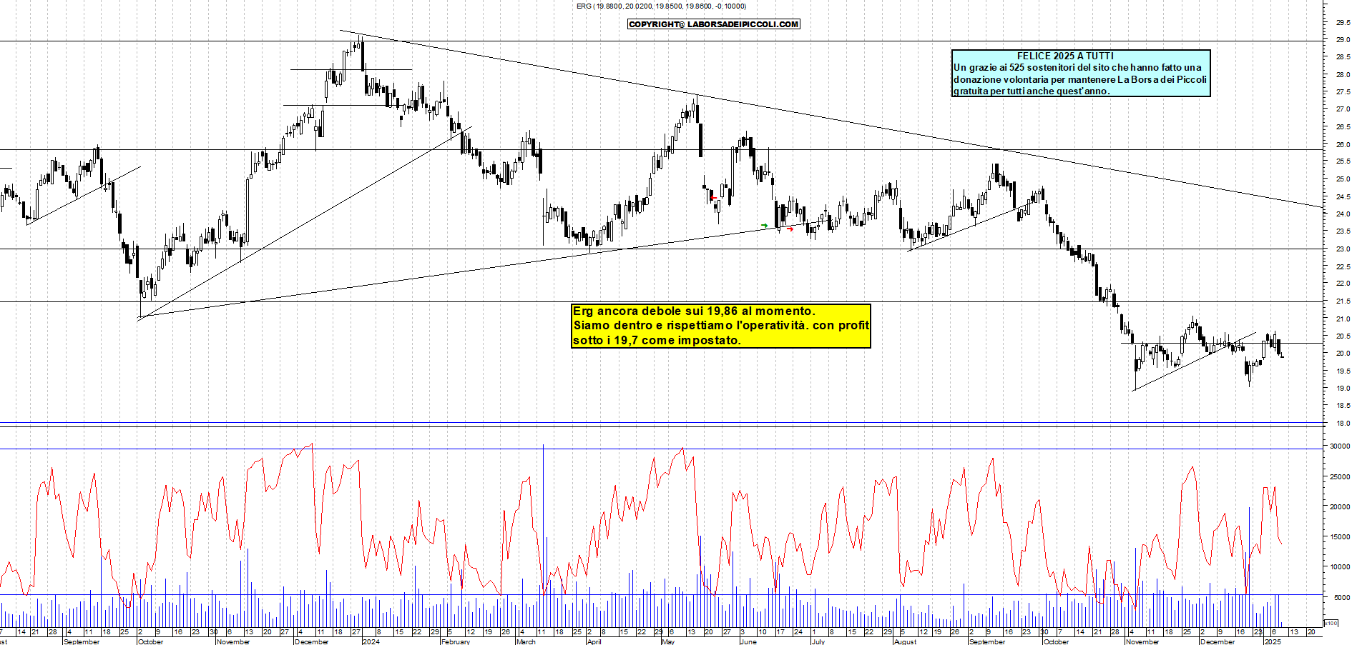Click the 24.0 price axis label

pyautogui.click(x=1343, y=214)
